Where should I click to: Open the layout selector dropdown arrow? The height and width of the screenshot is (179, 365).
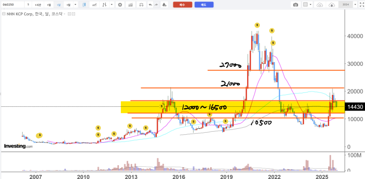click(311, 4)
